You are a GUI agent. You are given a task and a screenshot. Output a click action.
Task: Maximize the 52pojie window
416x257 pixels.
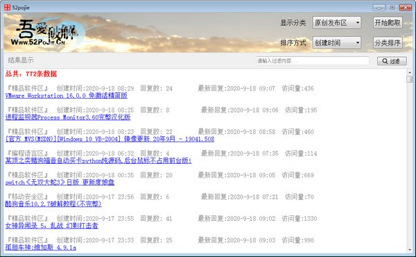pos(392,8)
